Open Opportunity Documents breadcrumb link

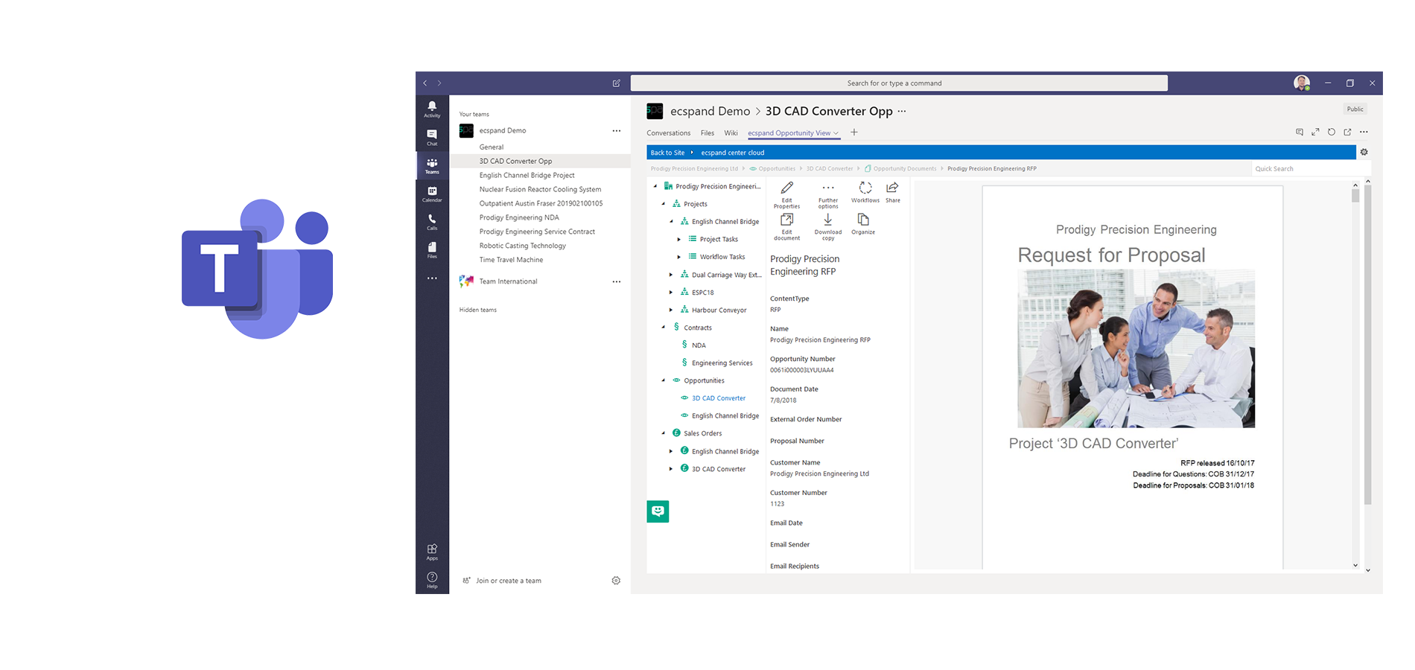point(905,169)
